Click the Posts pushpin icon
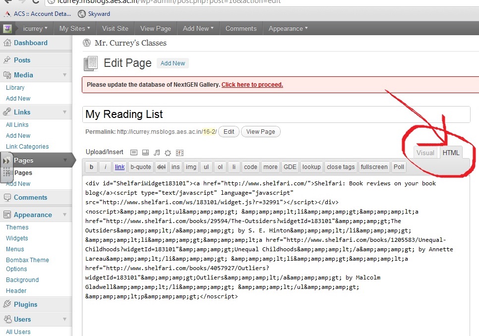Viewport: 479px width, 336px height. (x=7, y=60)
